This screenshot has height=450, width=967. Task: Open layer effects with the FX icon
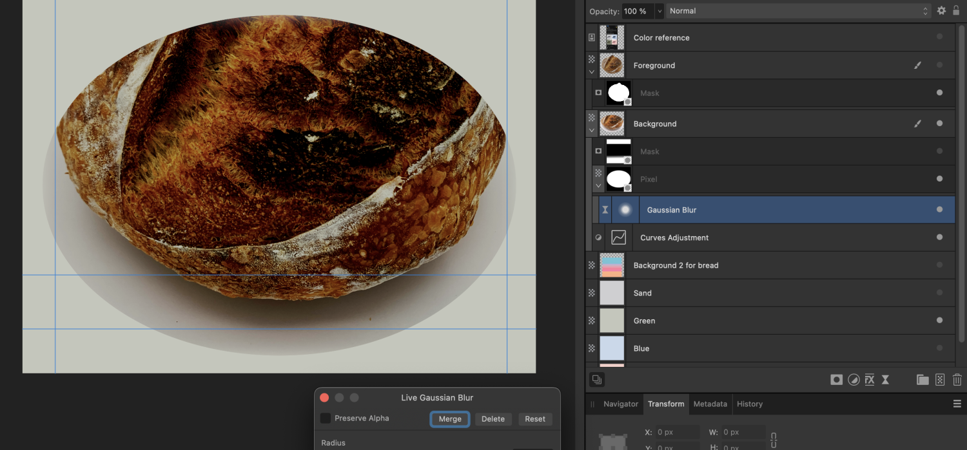click(x=870, y=380)
